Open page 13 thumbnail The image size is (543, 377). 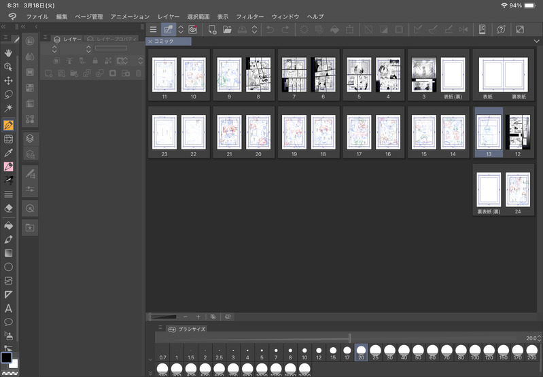click(489, 132)
